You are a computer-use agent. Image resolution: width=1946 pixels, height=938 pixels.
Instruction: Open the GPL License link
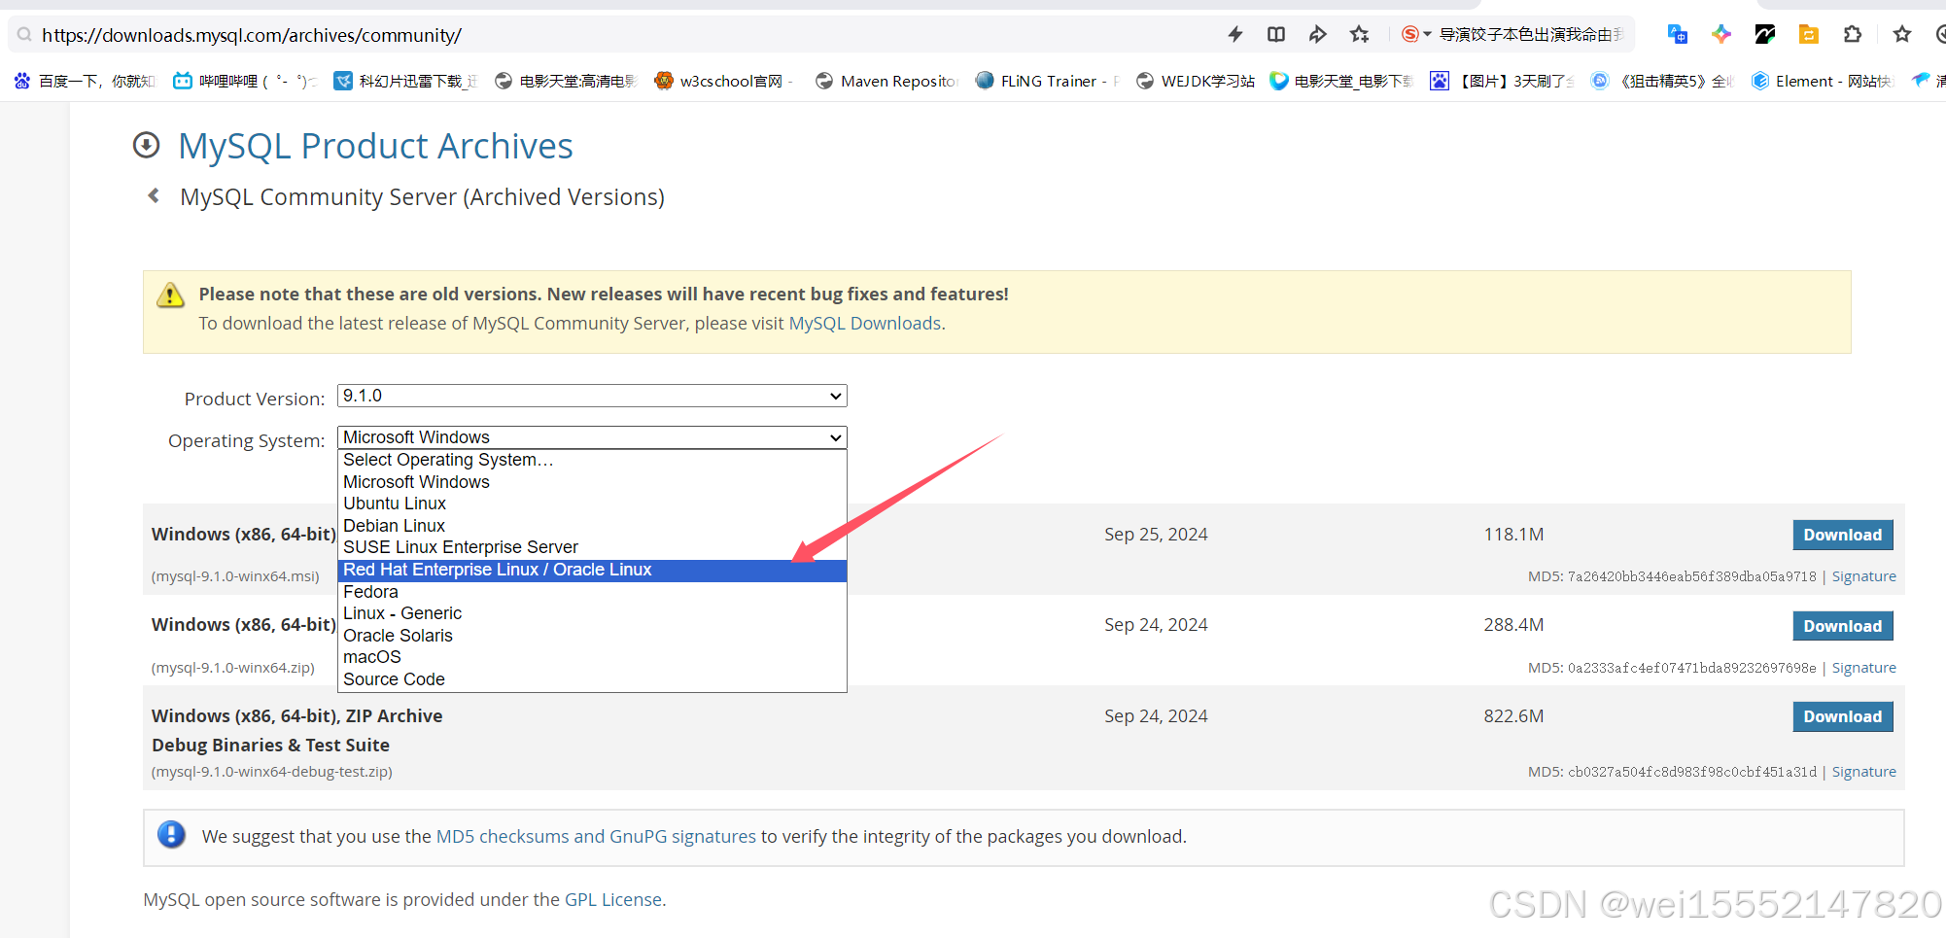click(613, 900)
